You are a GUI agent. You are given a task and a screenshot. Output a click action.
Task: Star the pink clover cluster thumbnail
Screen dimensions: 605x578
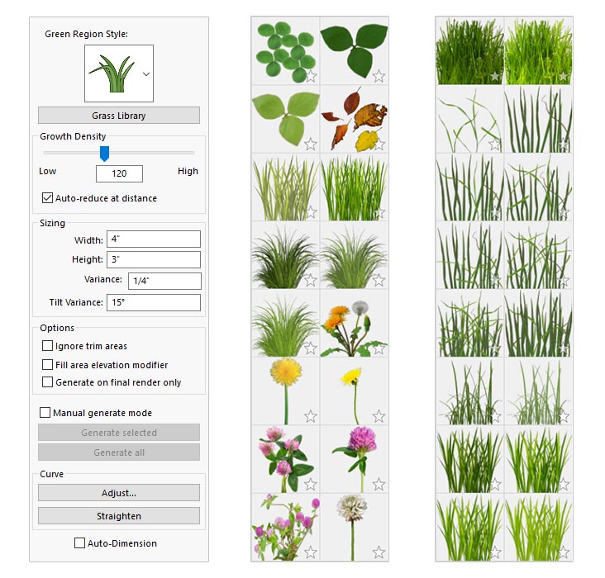click(311, 483)
